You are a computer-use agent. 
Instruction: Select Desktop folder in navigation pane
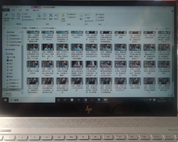click(x=10, y=76)
